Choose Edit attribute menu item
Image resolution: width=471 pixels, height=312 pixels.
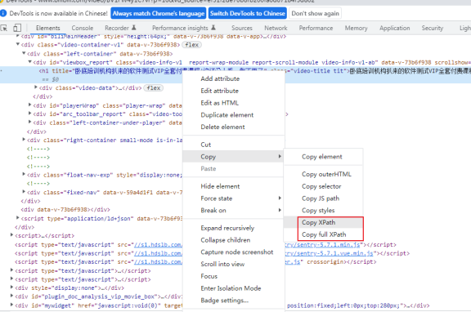click(233, 91)
